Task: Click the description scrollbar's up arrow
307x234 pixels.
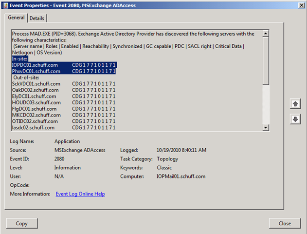Action: tap(266, 34)
